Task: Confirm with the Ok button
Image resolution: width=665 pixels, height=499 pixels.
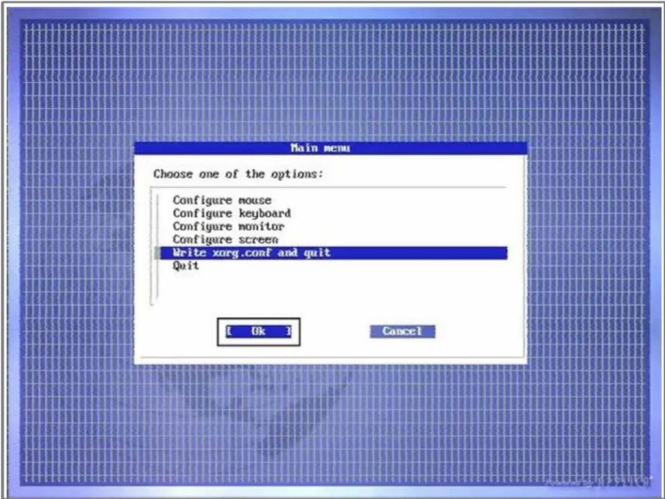Action: [x=259, y=332]
